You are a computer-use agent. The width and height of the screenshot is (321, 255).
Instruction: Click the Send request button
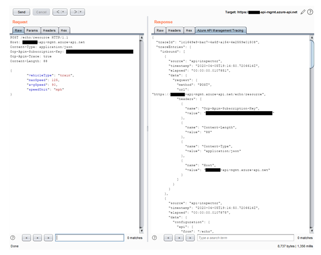click(21, 12)
